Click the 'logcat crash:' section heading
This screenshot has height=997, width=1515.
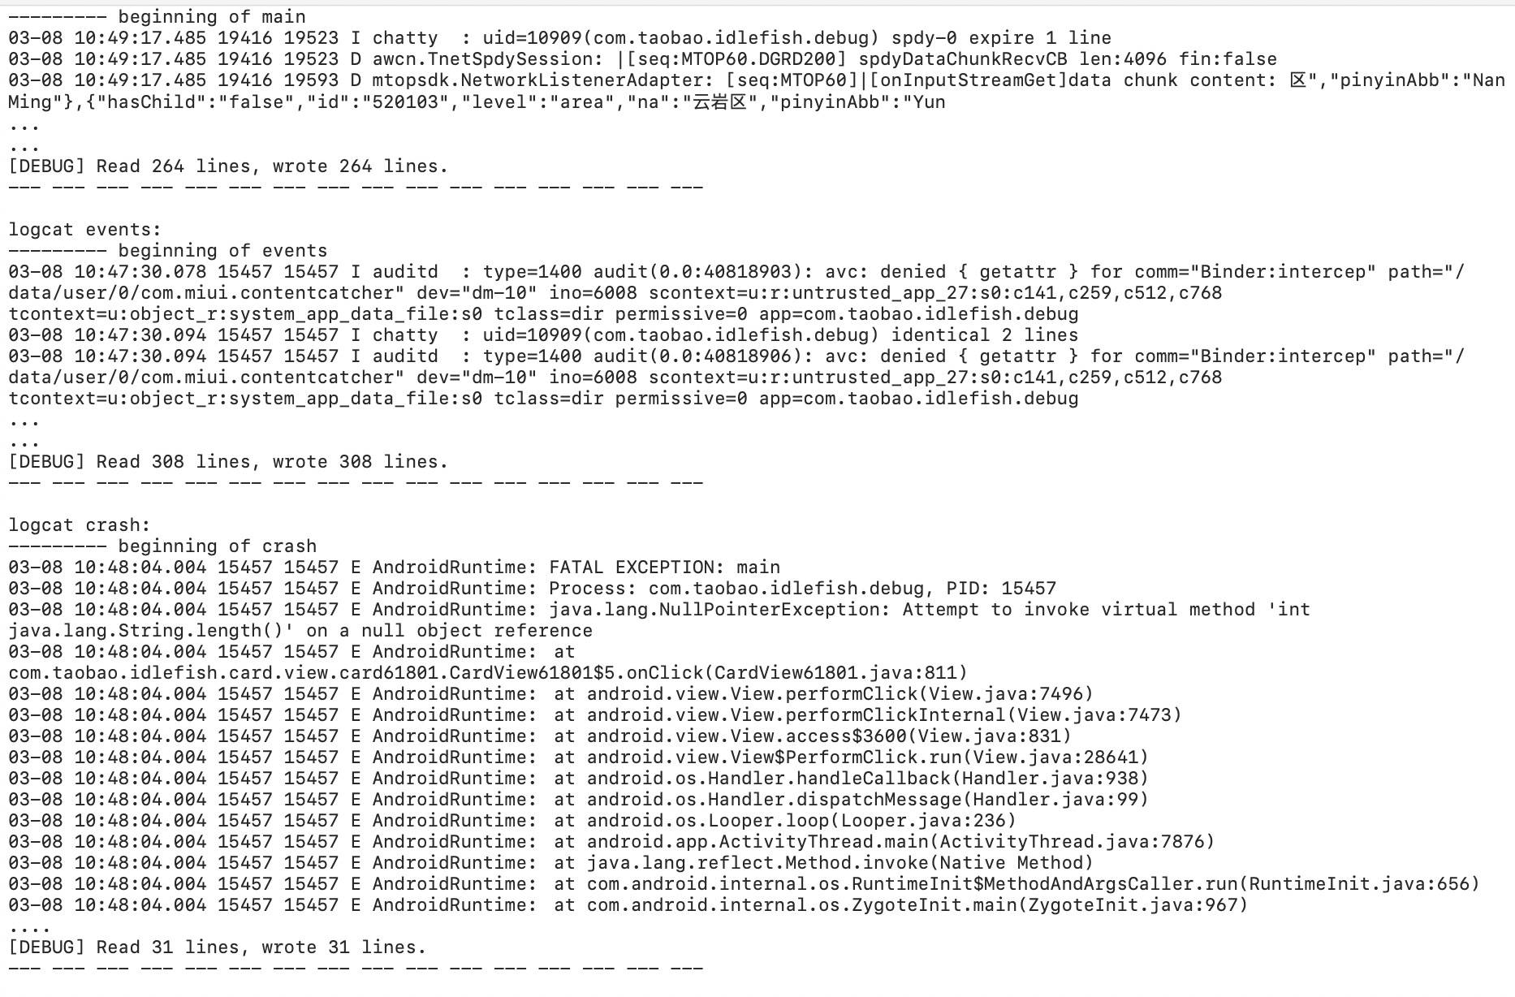(80, 525)
